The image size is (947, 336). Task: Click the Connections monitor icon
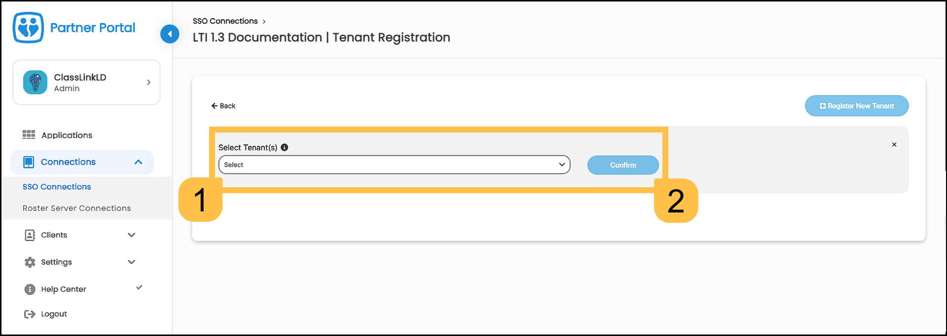[x=29, y=162]
